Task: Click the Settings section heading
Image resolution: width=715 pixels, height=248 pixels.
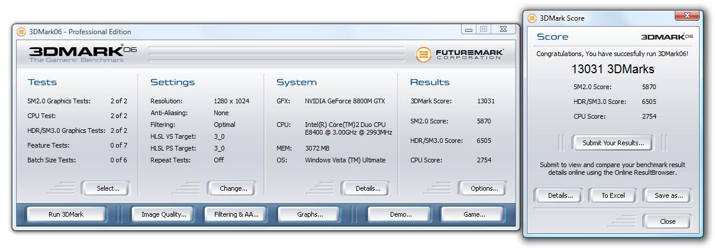Action: tap(172, 82)
